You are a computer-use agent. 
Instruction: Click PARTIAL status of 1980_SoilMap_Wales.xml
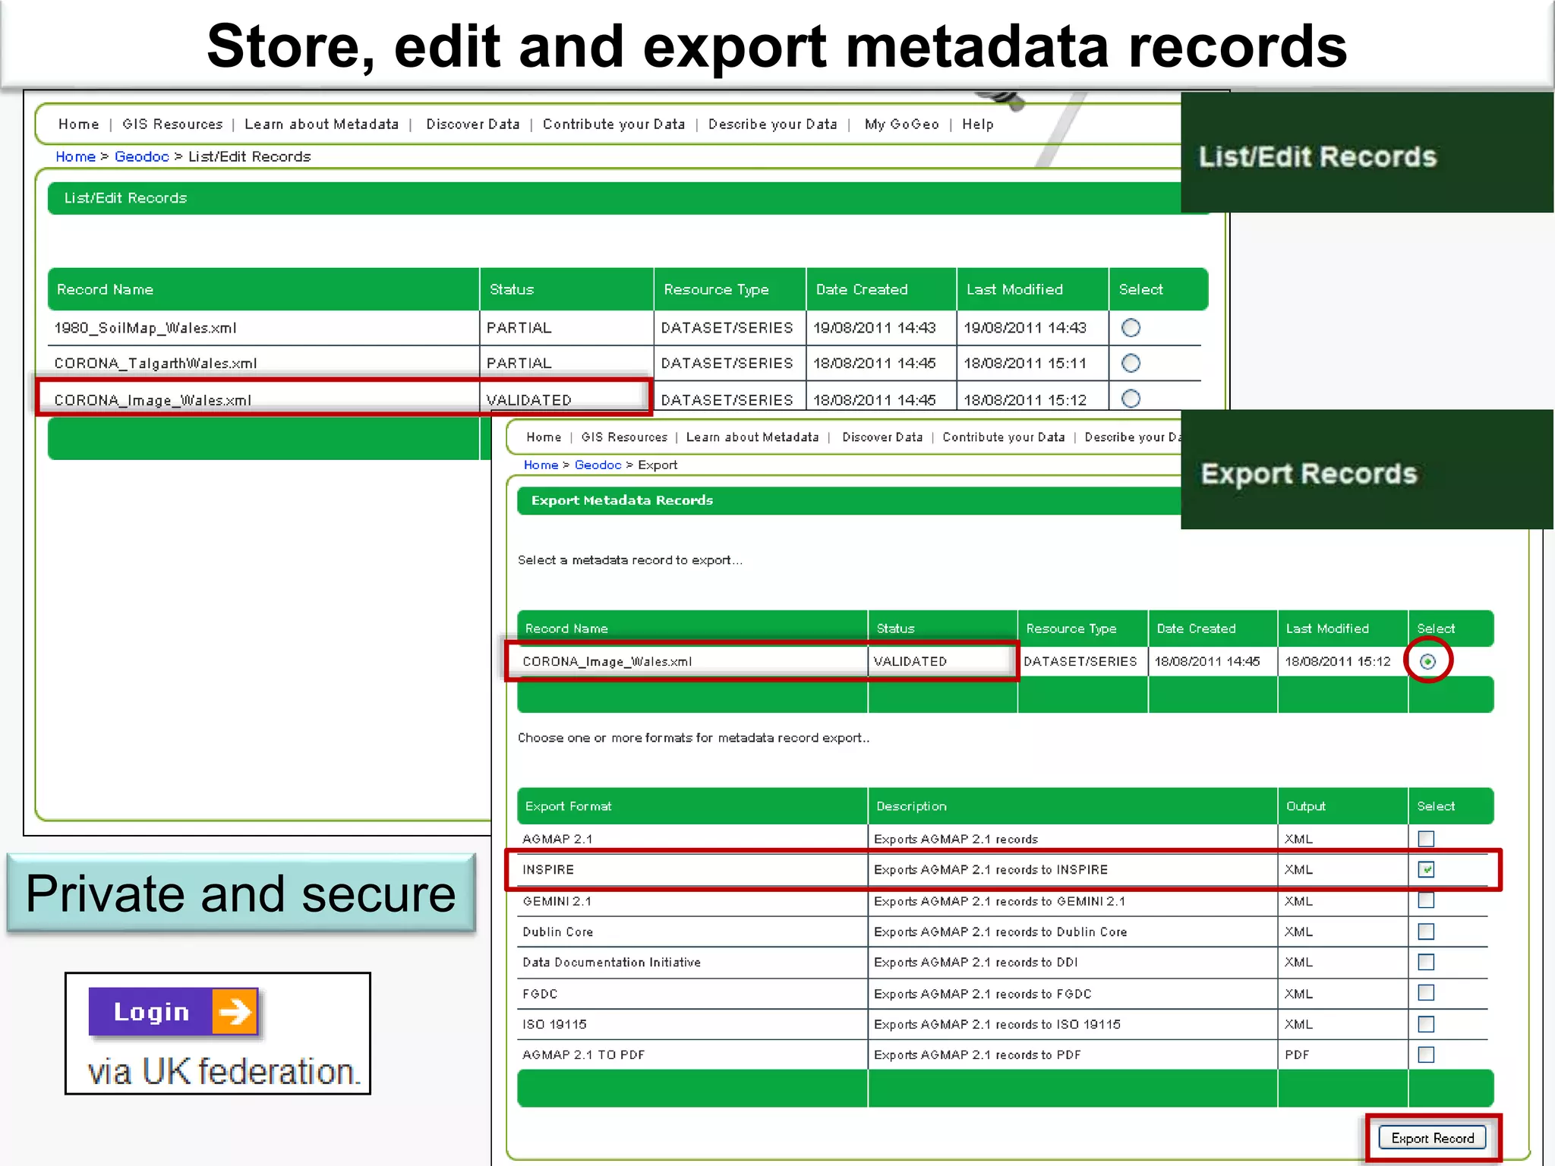click(519, 328)
